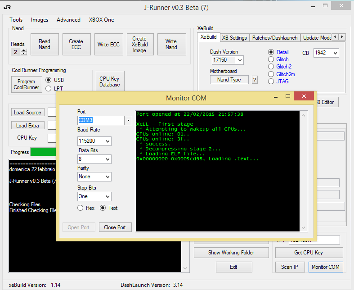
Task: Click the green Progress bar
Action: point(43,152)
